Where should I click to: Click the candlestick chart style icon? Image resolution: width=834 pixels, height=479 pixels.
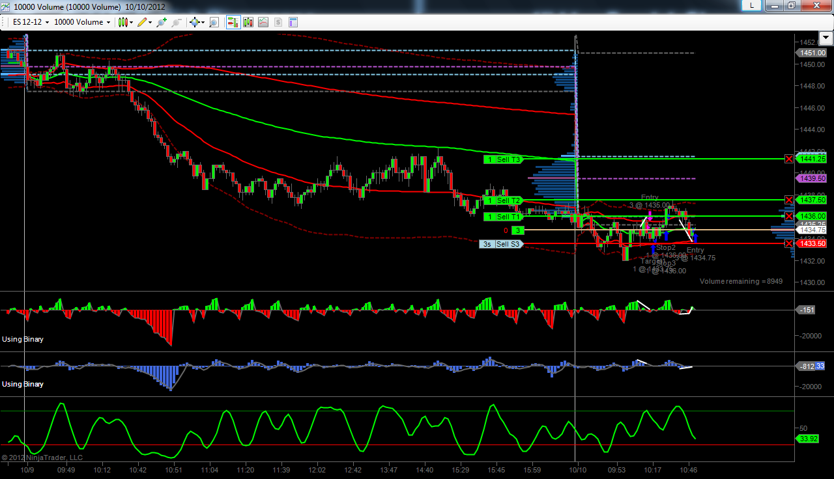pyautogui.click(x=122, y=22)
